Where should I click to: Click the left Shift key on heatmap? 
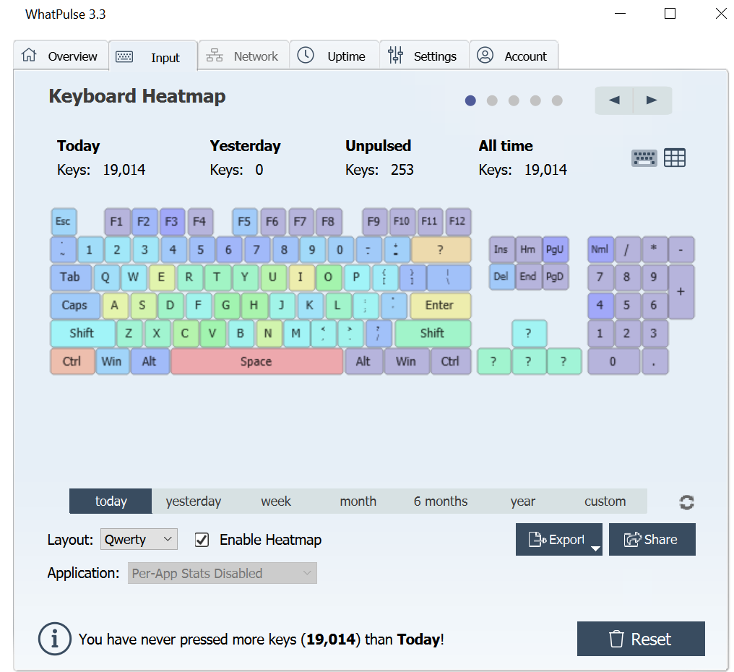[82, 333]
